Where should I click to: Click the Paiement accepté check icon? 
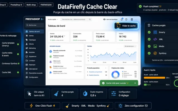(51, 57)
